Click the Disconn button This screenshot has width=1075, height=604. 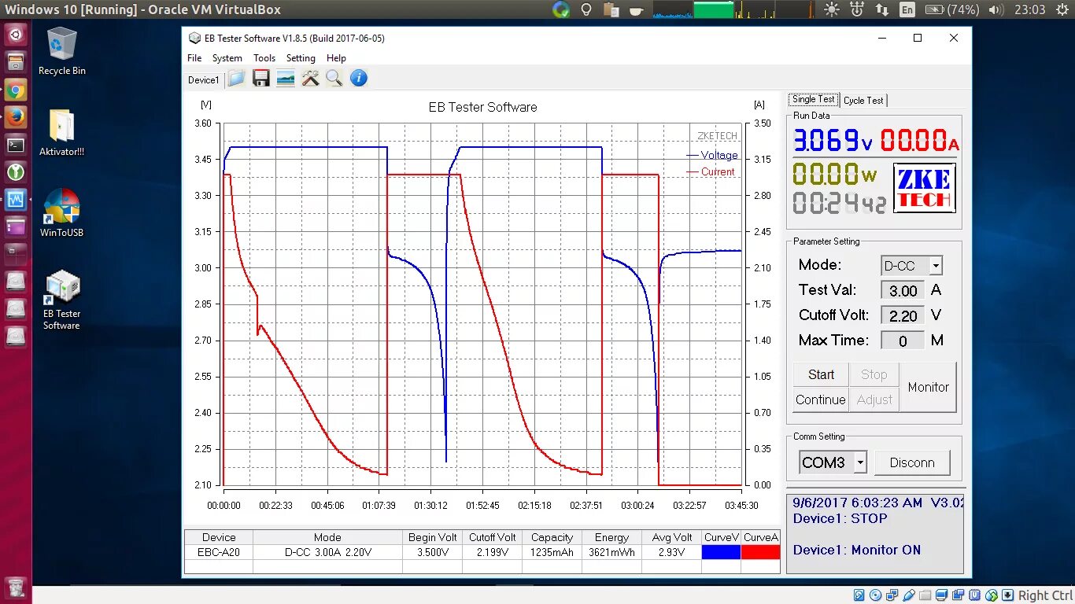click(912, 462)
